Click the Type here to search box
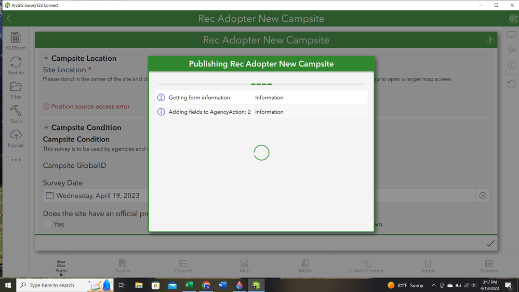Viewport: 519px width, 292px height. pos(65,285)
